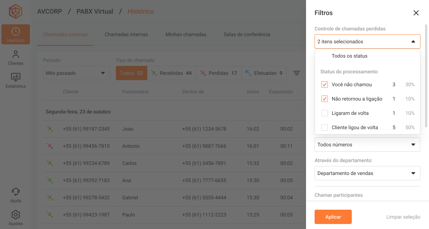Click the Aplicar button
Image resolution: width=429 pixels, height=229 pixels.
pyautogui.click(x=333, y=217)
